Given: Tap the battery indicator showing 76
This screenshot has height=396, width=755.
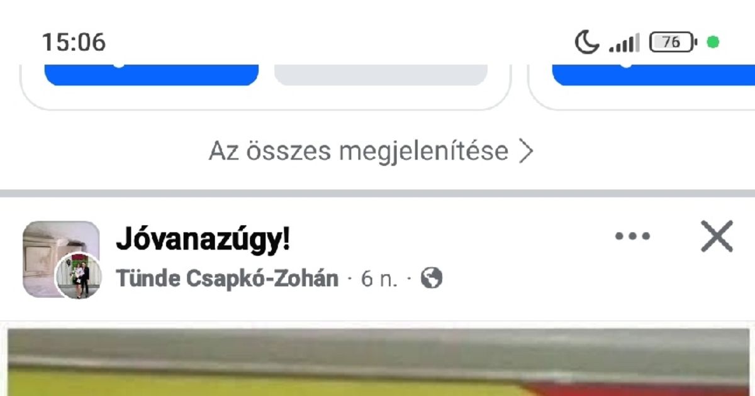Looking at the screenshot, I should pyautogui.click(x=673, y=42).
